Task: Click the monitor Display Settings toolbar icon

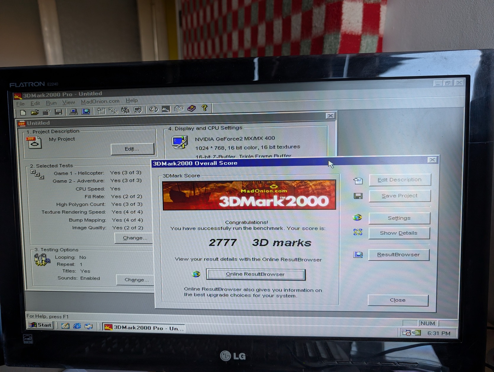Action: pyautogui.click(x=138, y=110)
